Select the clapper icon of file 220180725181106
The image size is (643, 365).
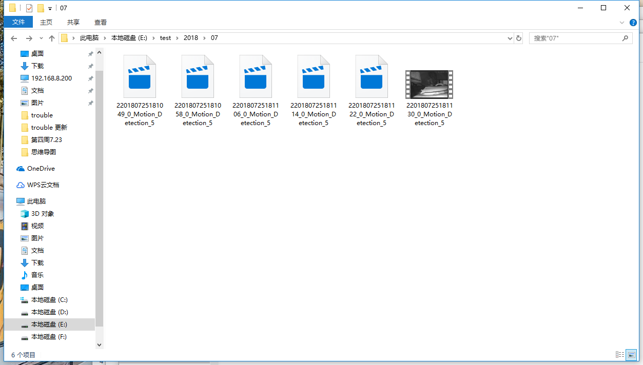point(256,76)
